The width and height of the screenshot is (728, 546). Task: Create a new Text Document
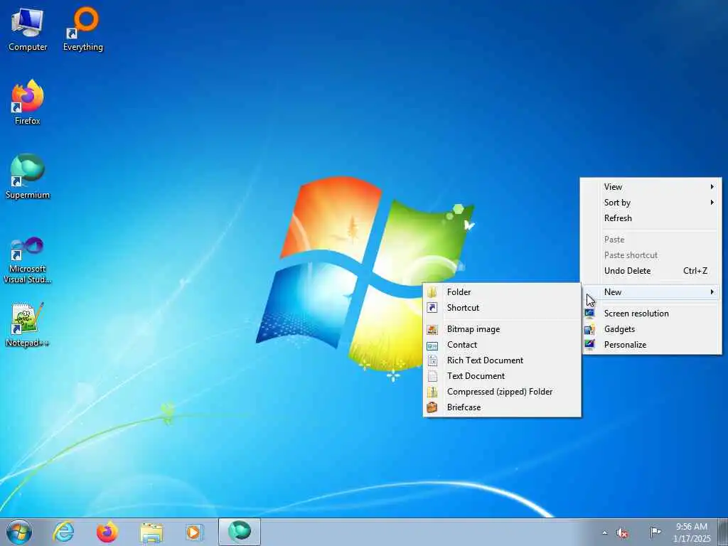tap(502, 376)
